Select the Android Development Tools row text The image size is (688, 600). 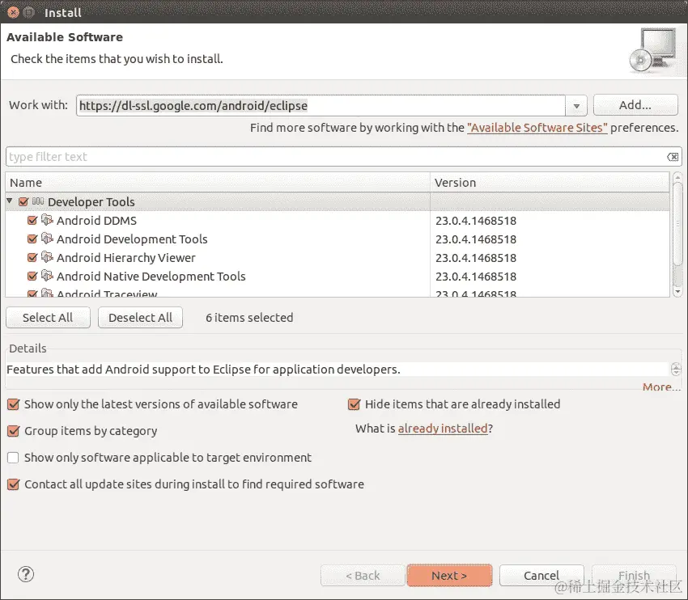pos(132,239)
